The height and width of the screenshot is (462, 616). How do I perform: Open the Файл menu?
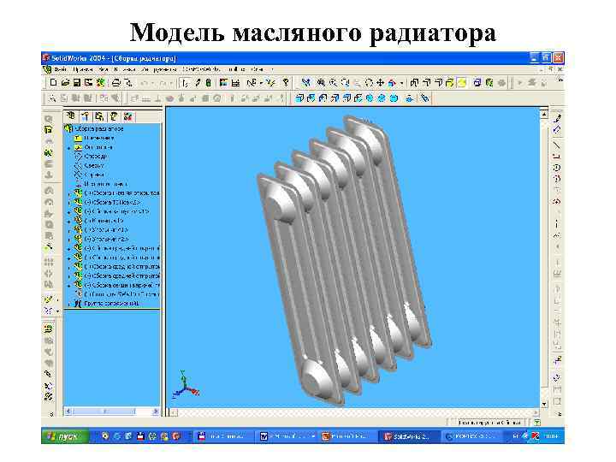click(x=61, y=69)
